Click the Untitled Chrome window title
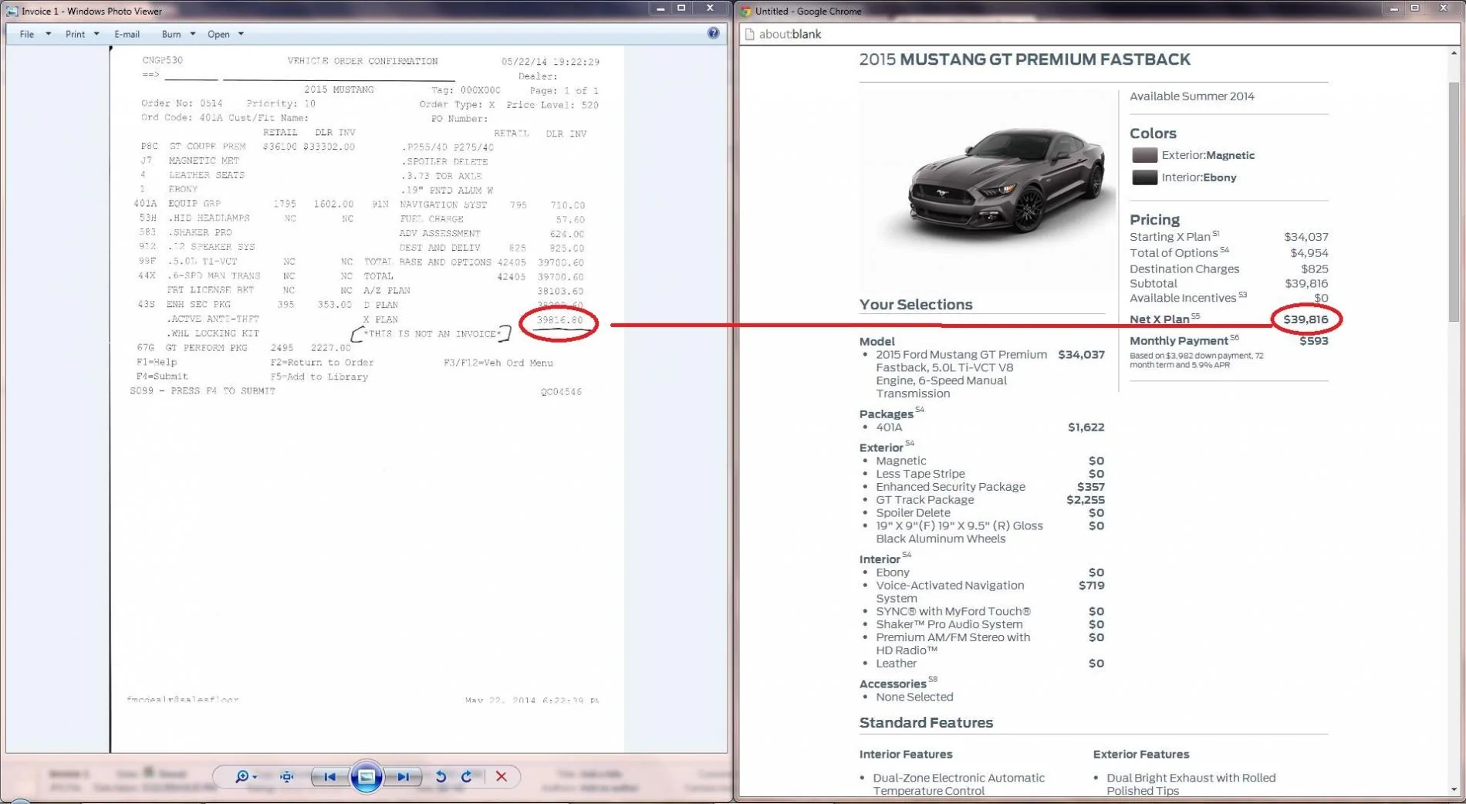This screenshot has height=804, width=1466. (808, 11)
